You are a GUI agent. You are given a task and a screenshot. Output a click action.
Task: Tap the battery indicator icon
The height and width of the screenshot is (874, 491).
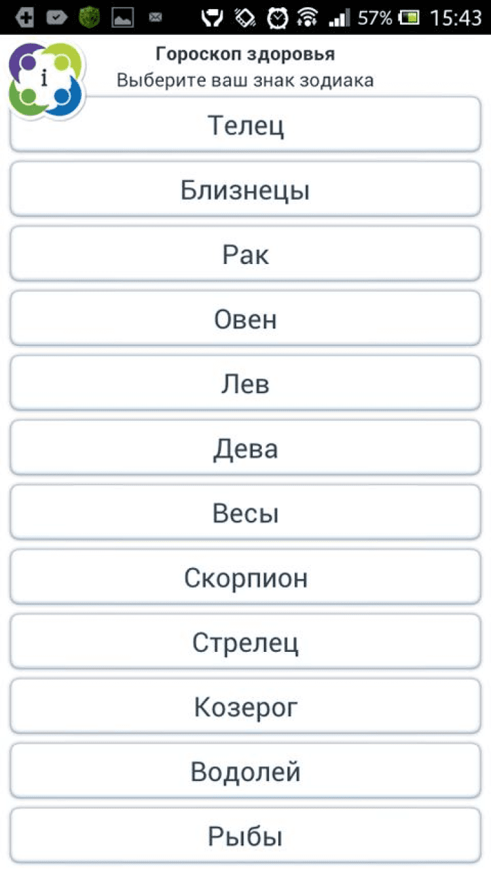[x=410, y=18]
